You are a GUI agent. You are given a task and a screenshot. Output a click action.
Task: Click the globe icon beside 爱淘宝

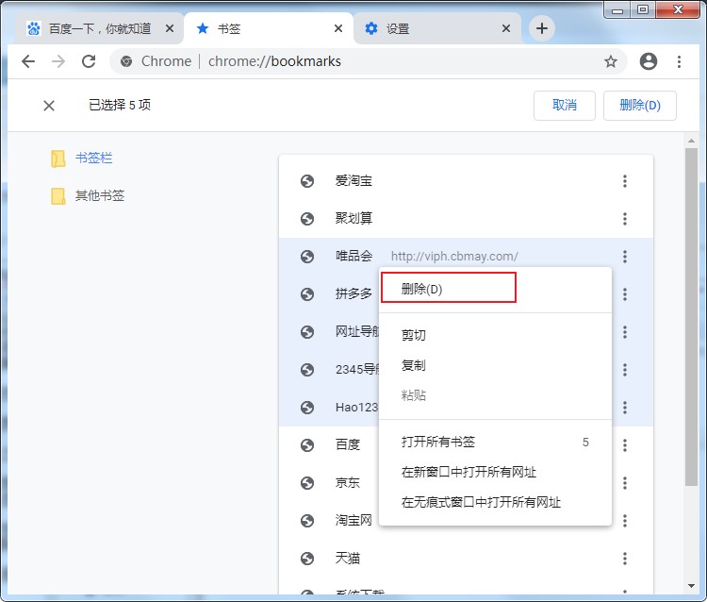[307, 181]
